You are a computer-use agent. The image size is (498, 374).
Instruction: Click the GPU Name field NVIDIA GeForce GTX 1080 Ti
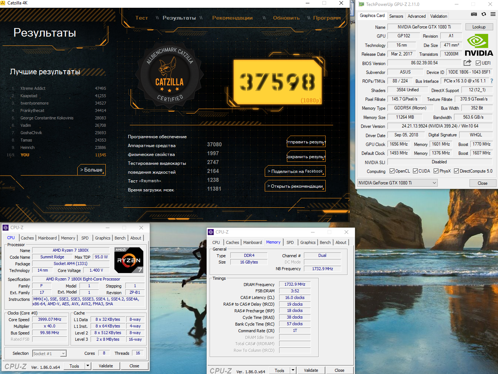[424, 27]
